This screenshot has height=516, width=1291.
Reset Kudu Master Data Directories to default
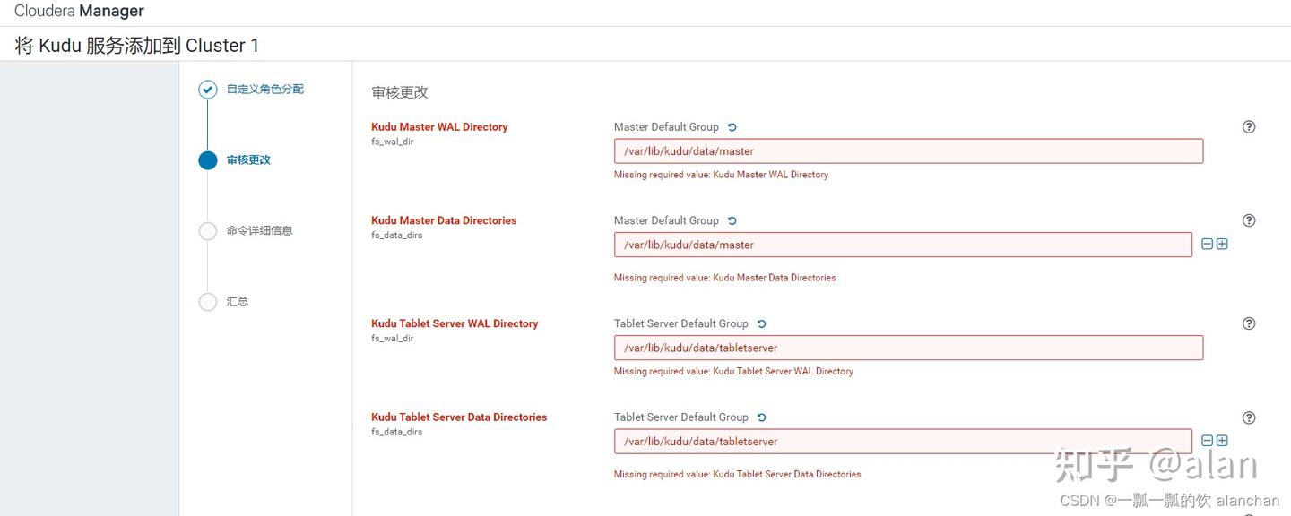pos(732,219)
